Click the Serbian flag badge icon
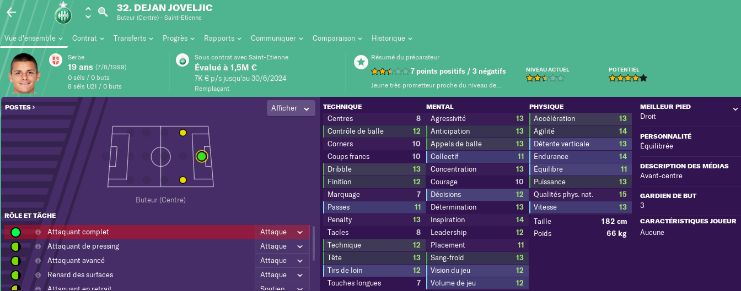 point(56,60)
